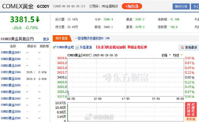Click latest price 3539.0 in contract list
The height and width of the screenshot is (122, 199).
[31, 79]
